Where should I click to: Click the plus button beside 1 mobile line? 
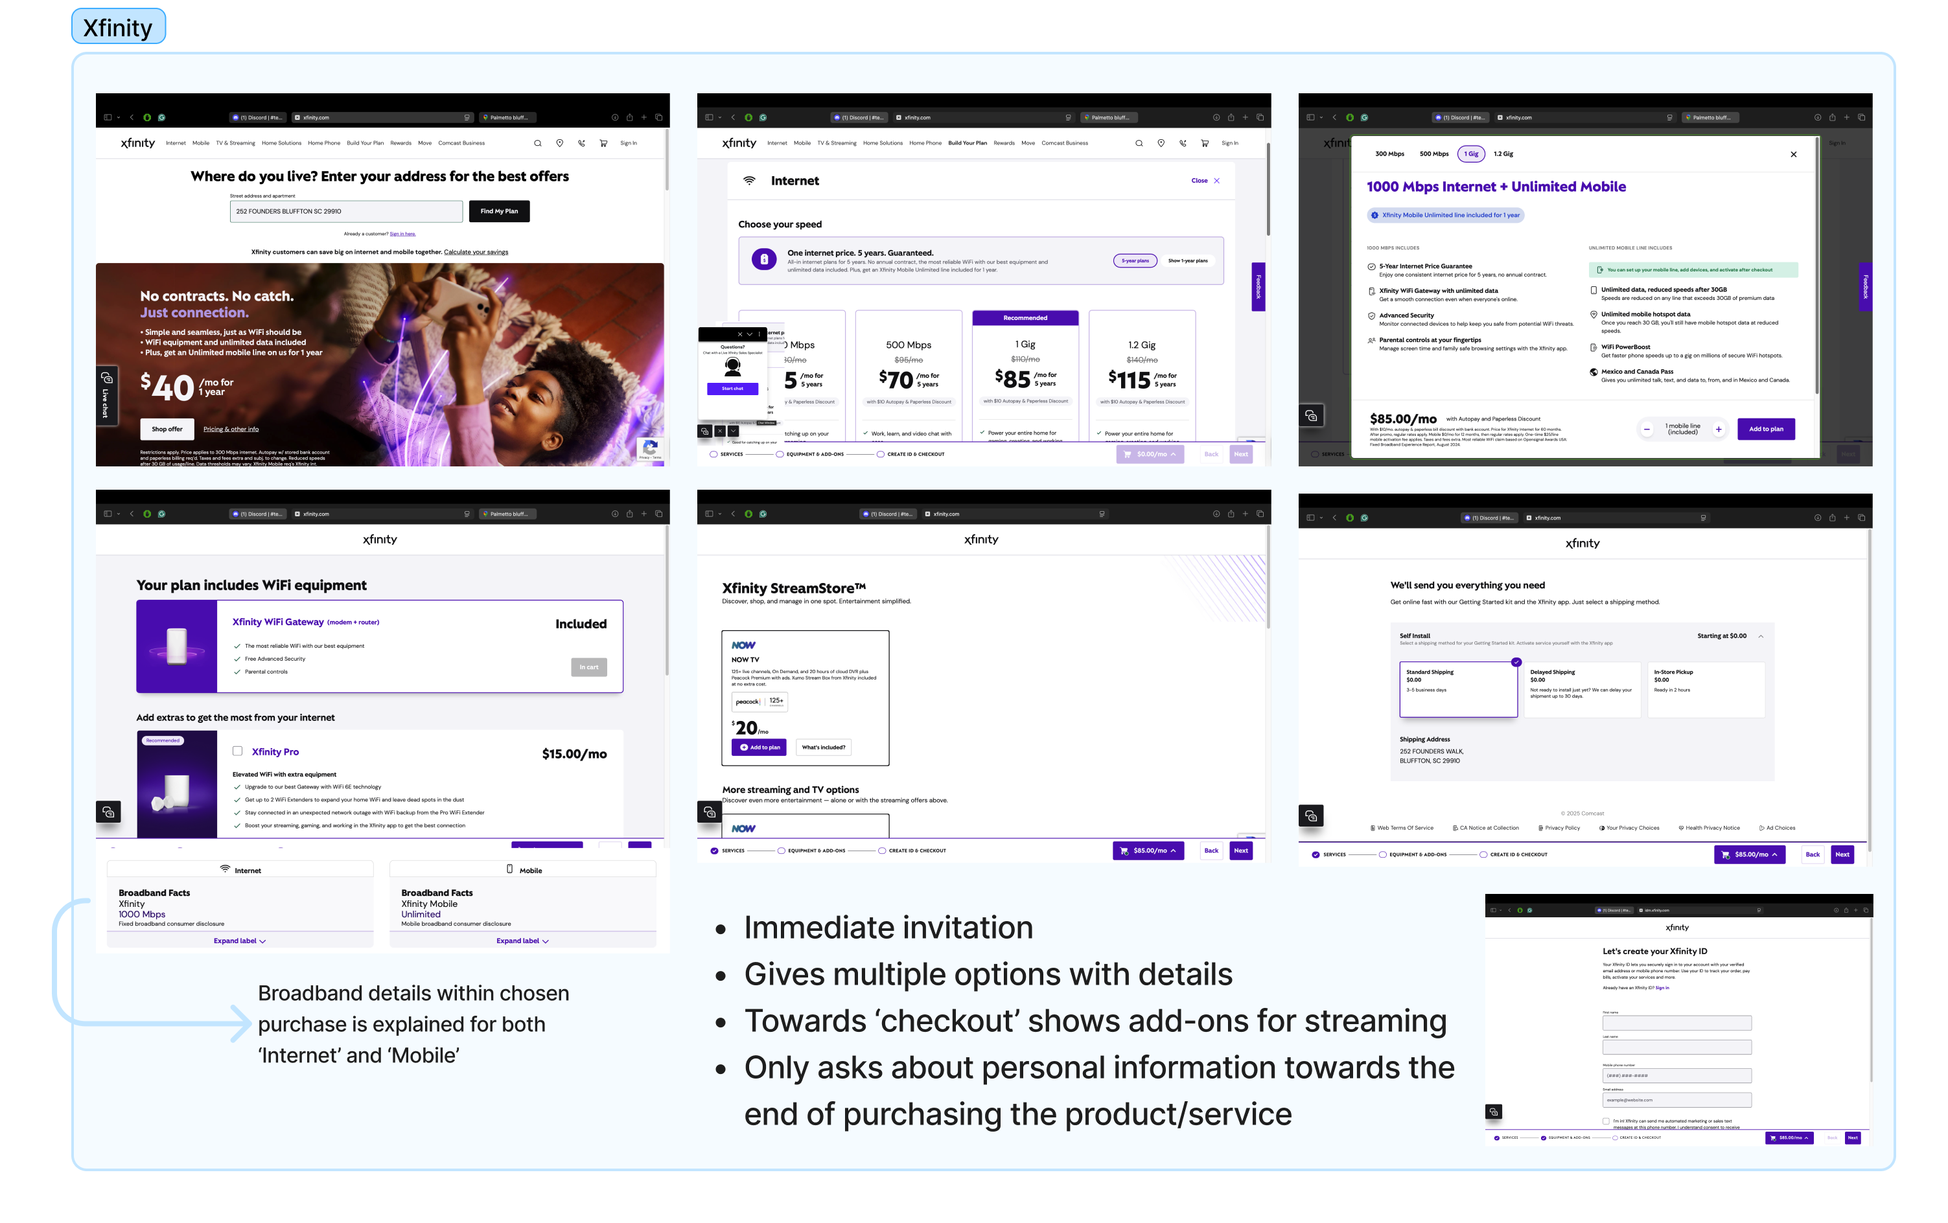click(x=1718, y=429)
